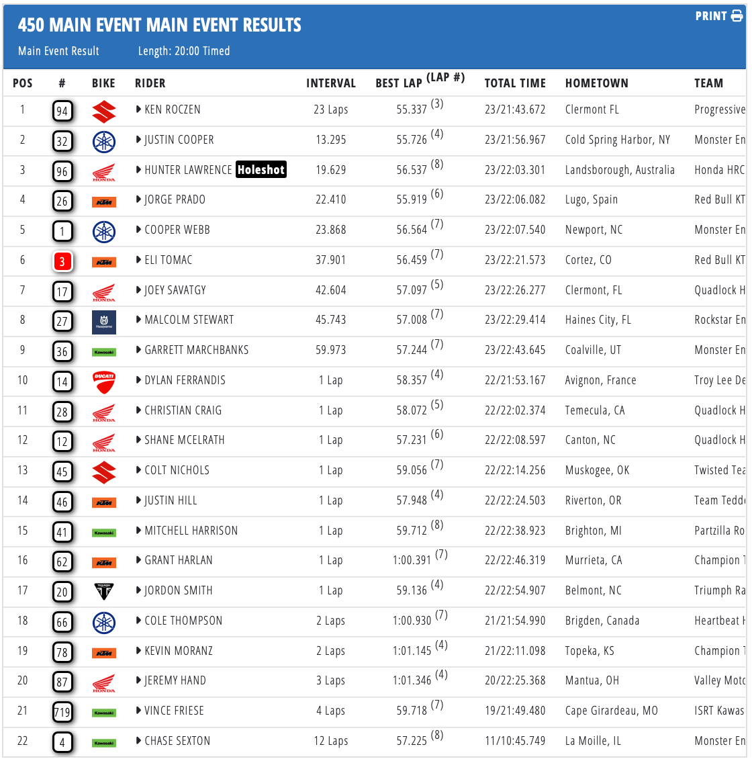Click Justin Cooper's Yamaha bike logo

tap(104, 141)
